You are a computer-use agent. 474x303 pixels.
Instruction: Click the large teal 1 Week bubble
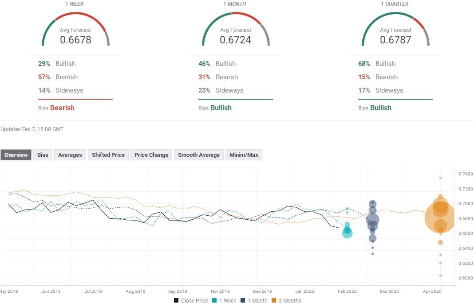[348, 233]
